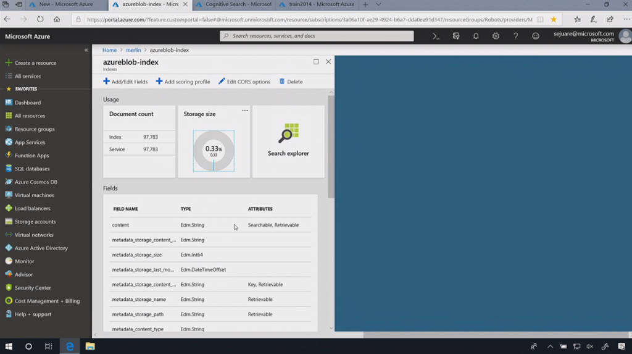Delete the azureblob-index index
632x354 pixels.
291,82
